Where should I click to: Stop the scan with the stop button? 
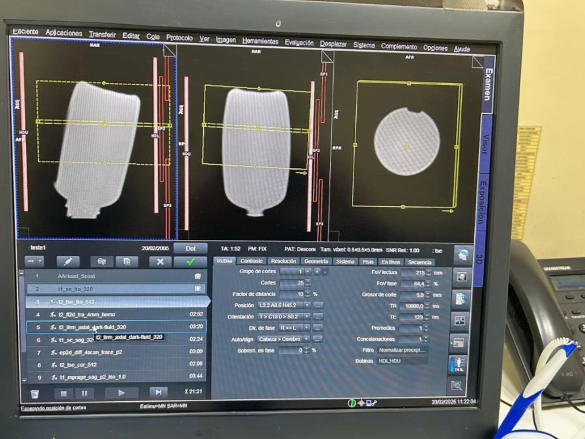[x=63, y=393]
